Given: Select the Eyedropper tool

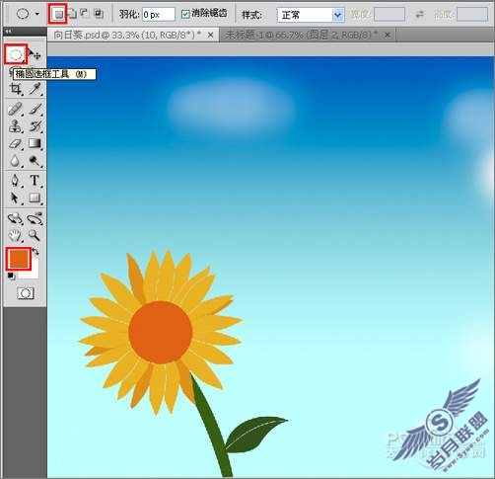Looking at the screenshot, I should [x=35, y=89].
